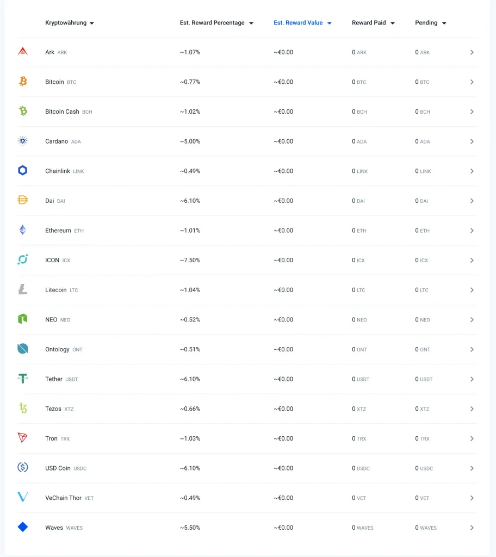Screen dimensions: 496x557
Task: Expand the ICON row chevron
Action: (472, 260)
